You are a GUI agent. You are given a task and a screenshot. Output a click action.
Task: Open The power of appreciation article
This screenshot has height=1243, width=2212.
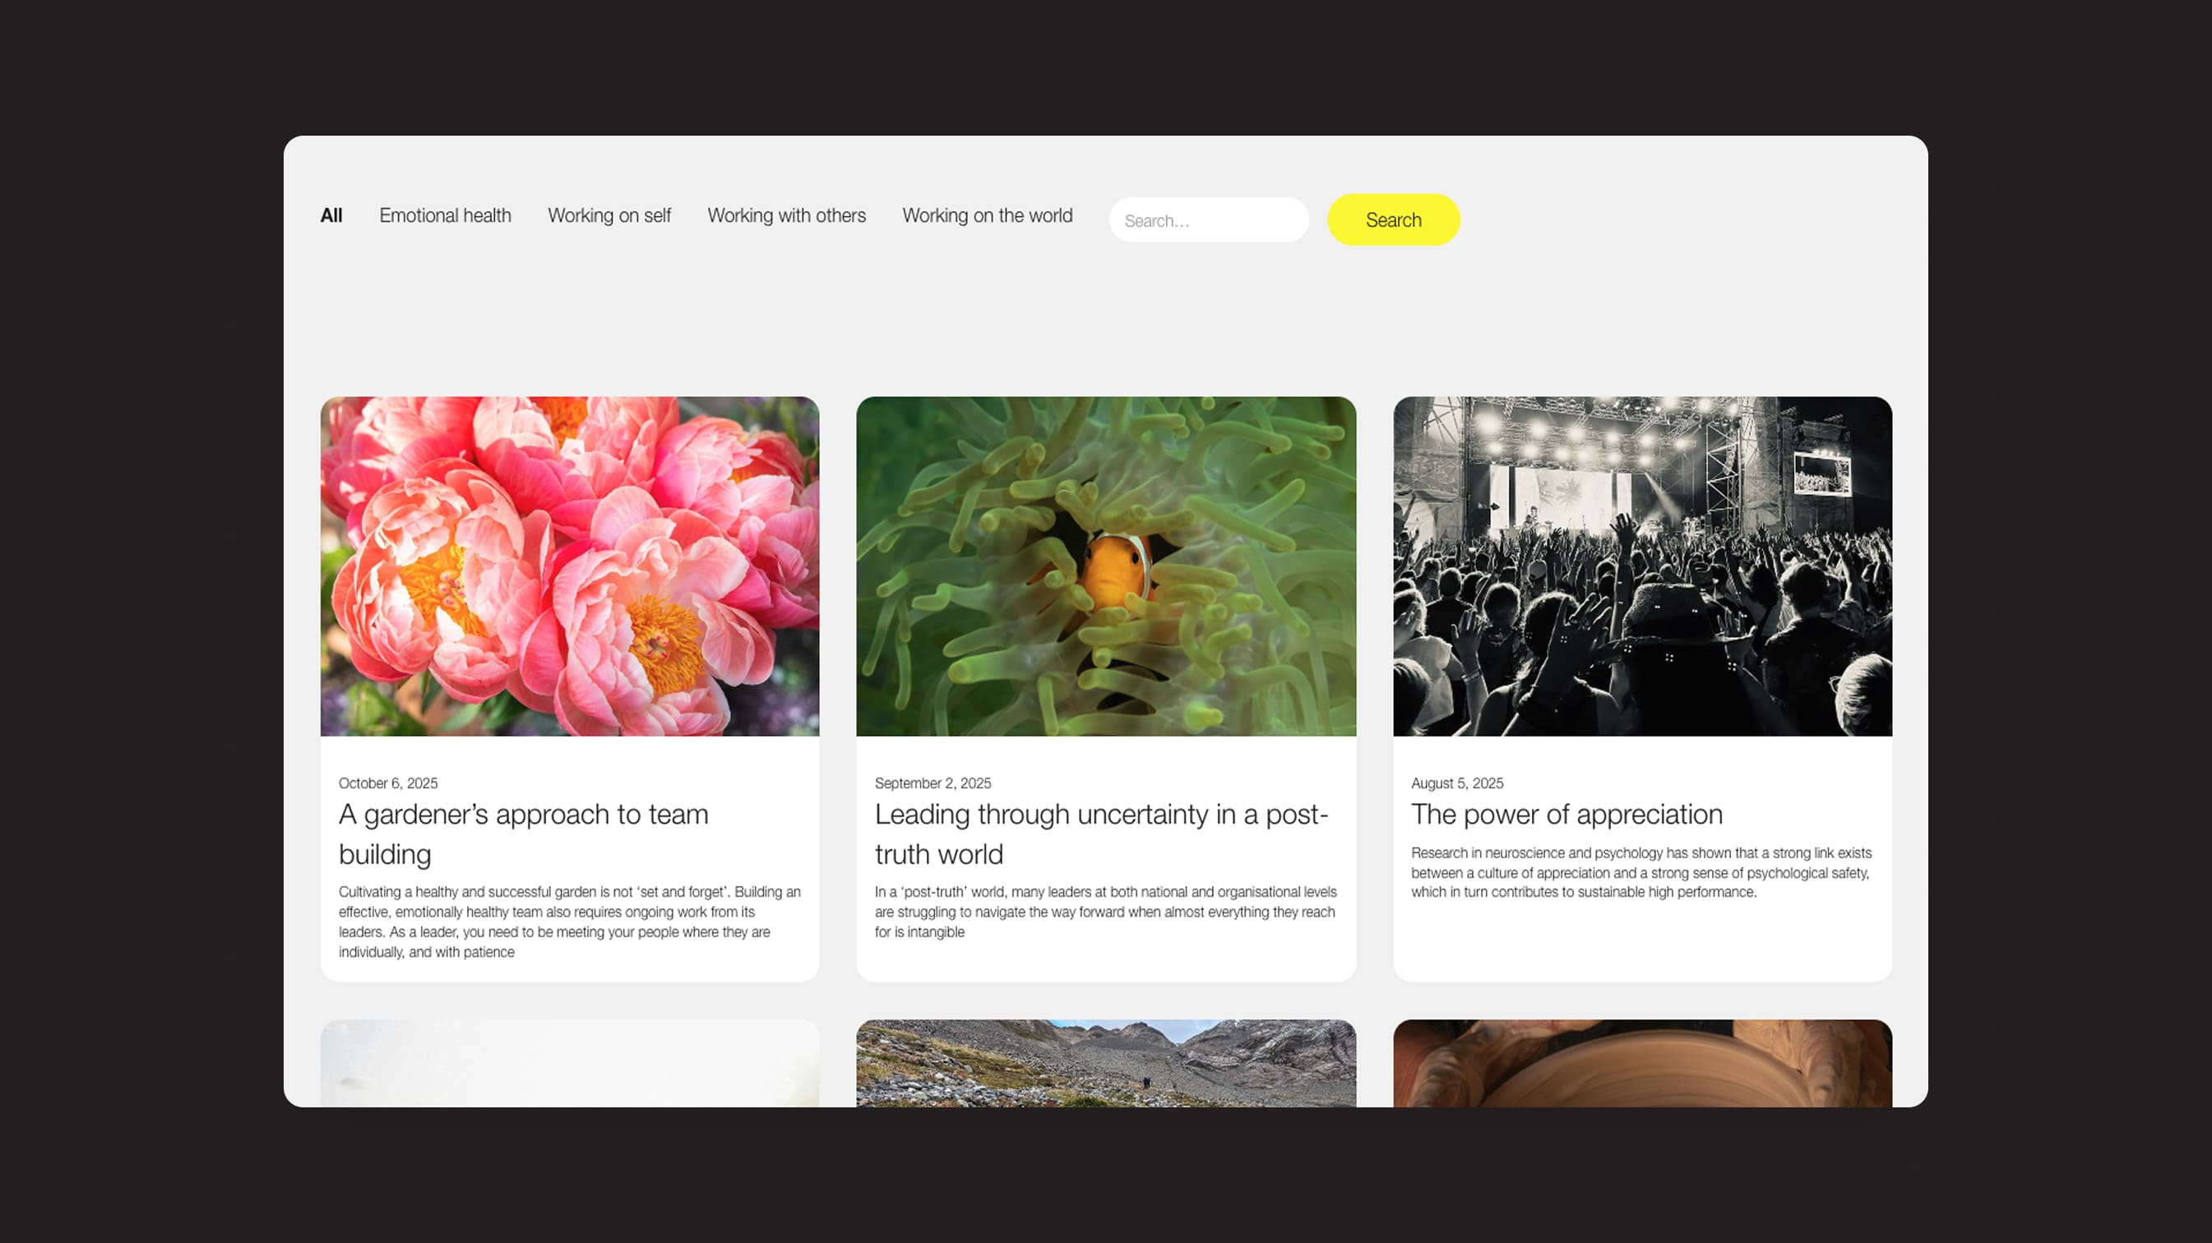1566,814
